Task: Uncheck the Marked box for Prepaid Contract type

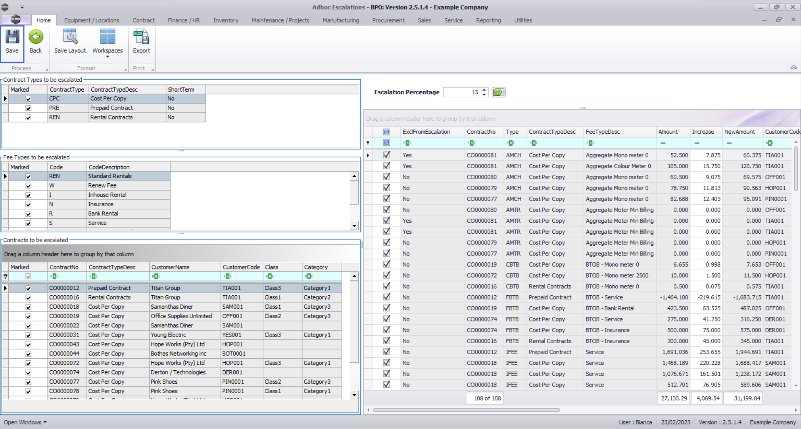Action: click(28, 108)
